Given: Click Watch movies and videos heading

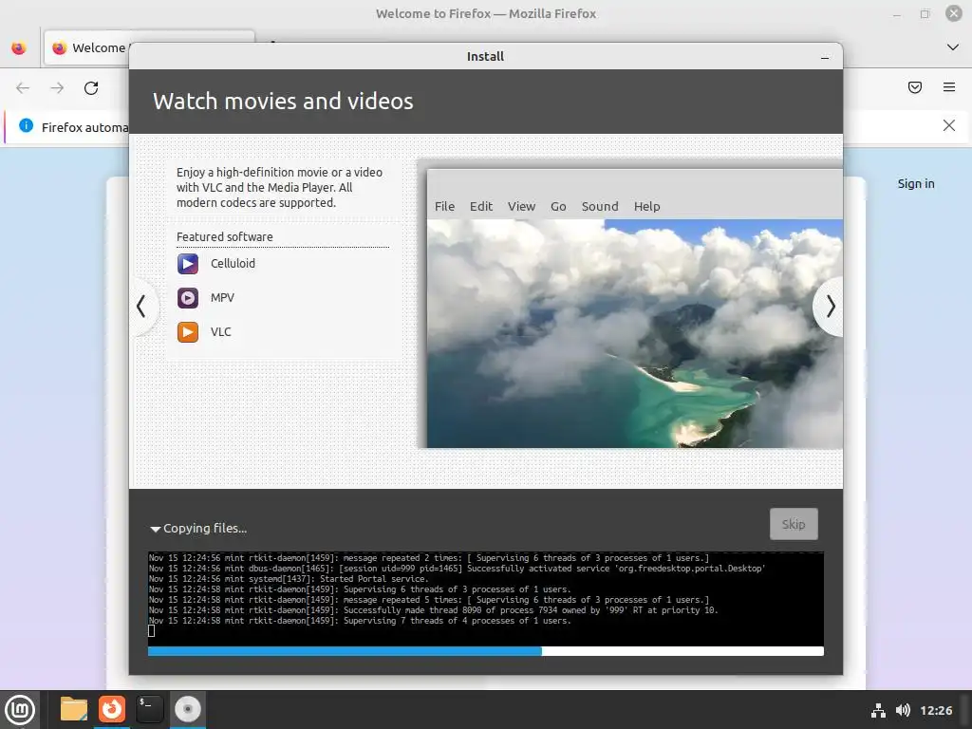Looking at the screenshot, I should (x=283, y=101).
